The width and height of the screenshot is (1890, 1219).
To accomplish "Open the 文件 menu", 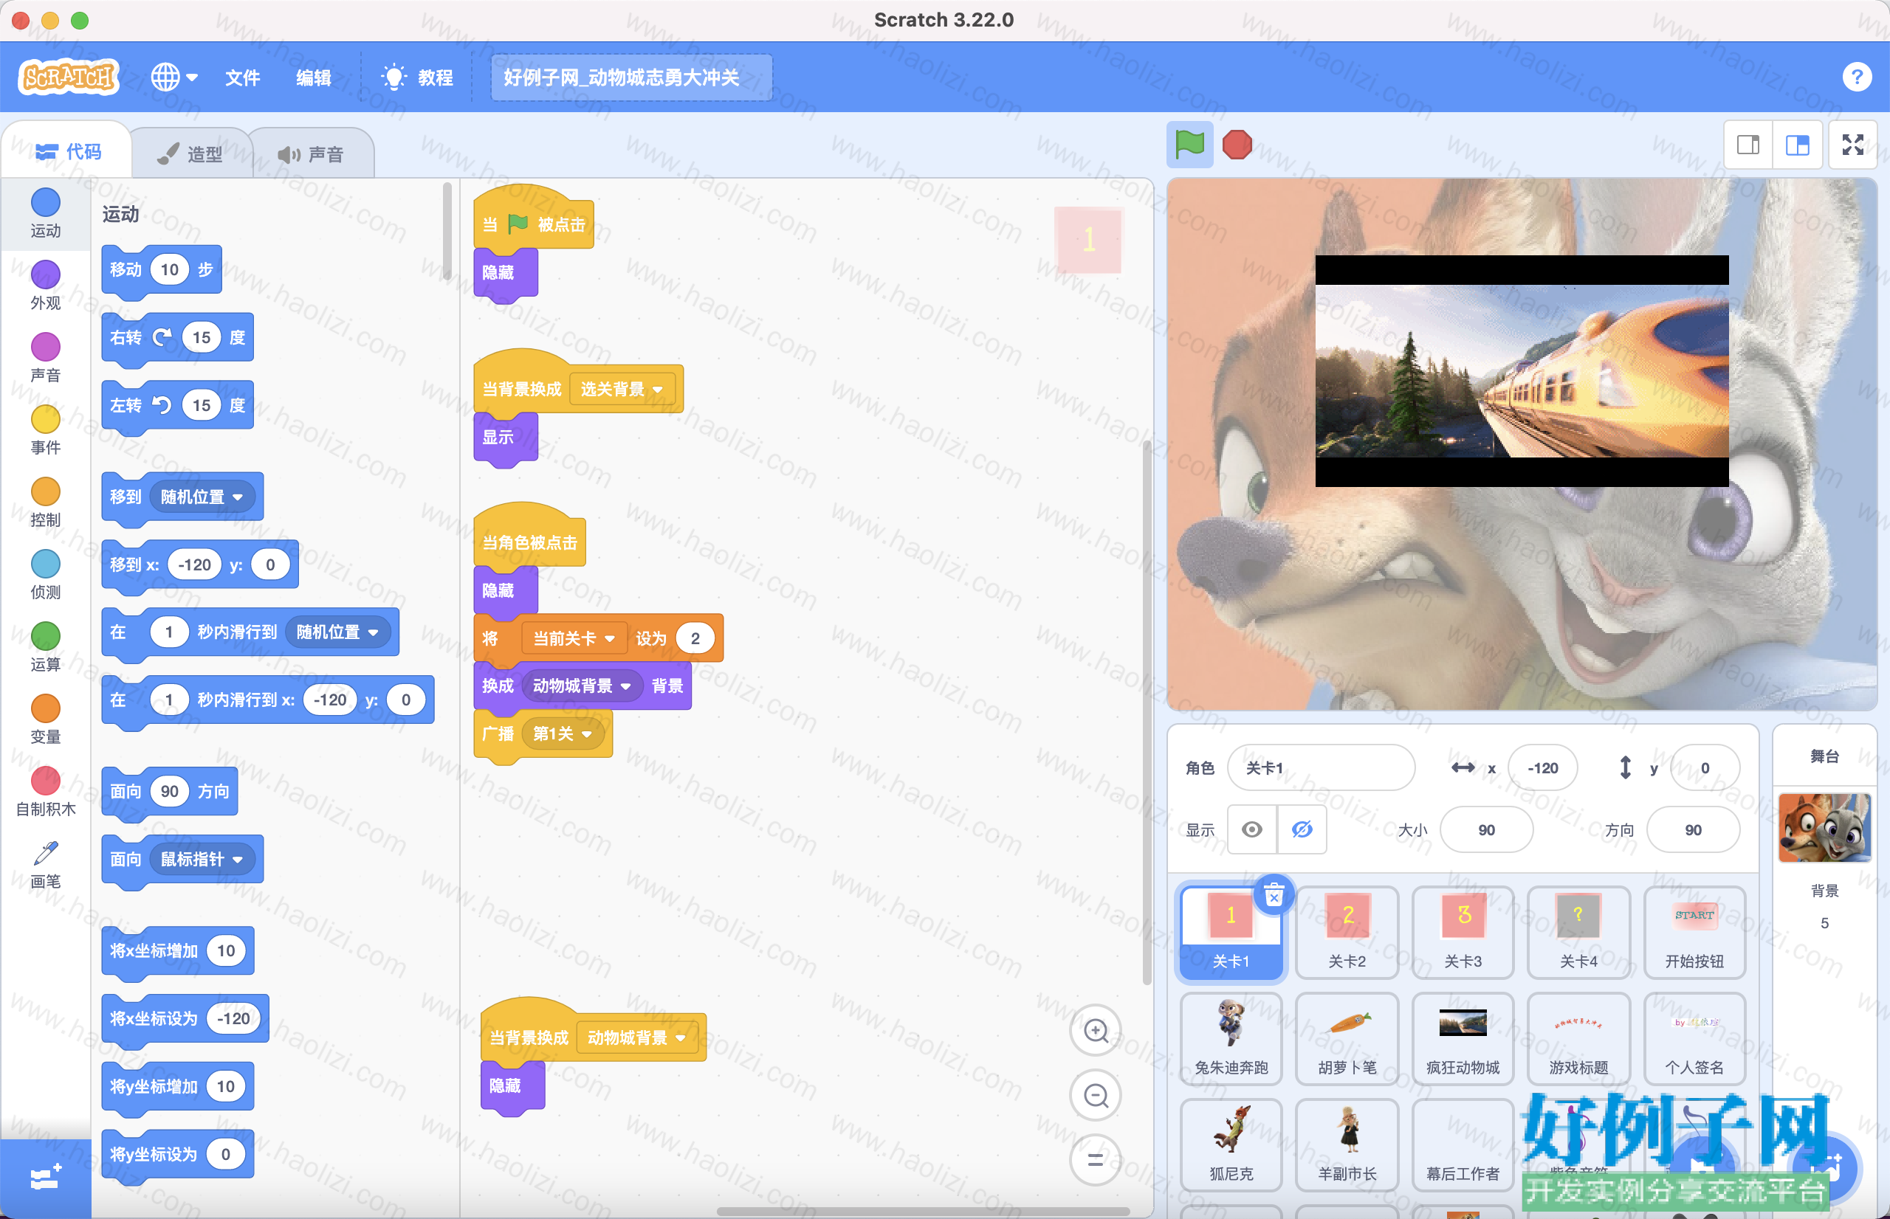I will pyautogui.click(x=242, y=77).
